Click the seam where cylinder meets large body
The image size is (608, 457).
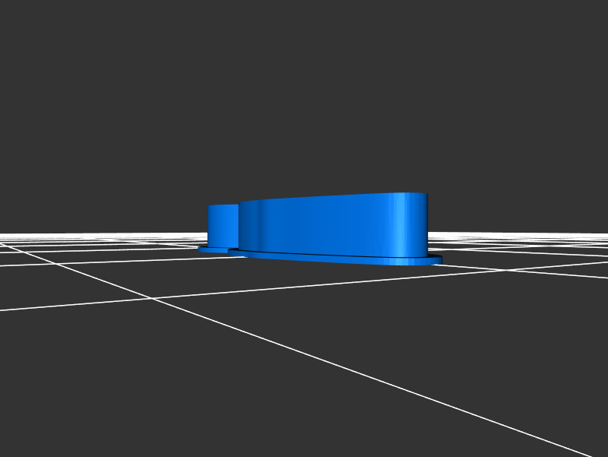pyautogui.click(x=239, y=226)
